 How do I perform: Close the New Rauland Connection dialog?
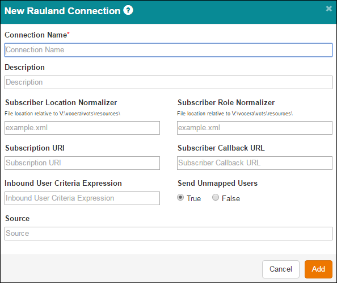(x=329, y=9)
